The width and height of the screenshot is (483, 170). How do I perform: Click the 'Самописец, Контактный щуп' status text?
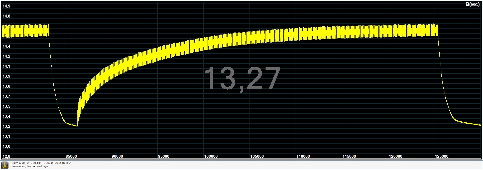click(29, 166)
